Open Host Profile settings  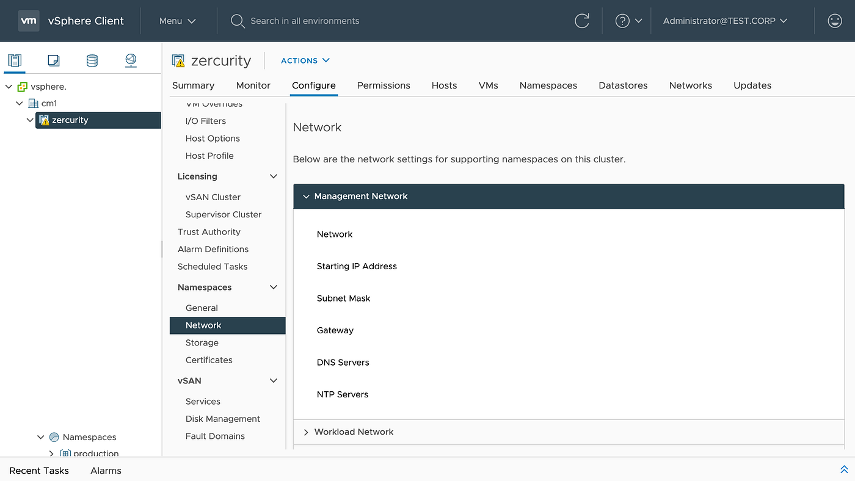coord(209,156)
